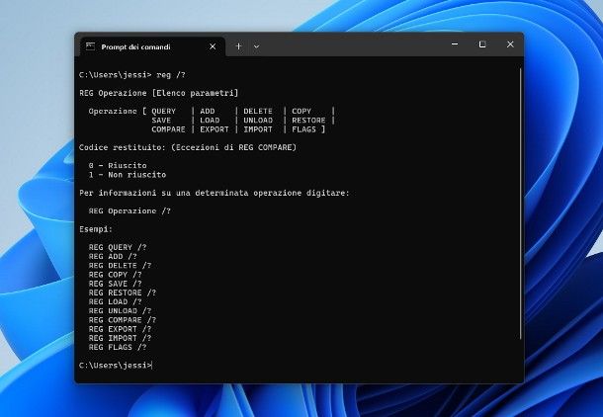Image resolution: width=603 pixels, height=417 pixels.
Task: Click the terminal icon in the tab
Action: pyautogui.click(x=90, y=46)
